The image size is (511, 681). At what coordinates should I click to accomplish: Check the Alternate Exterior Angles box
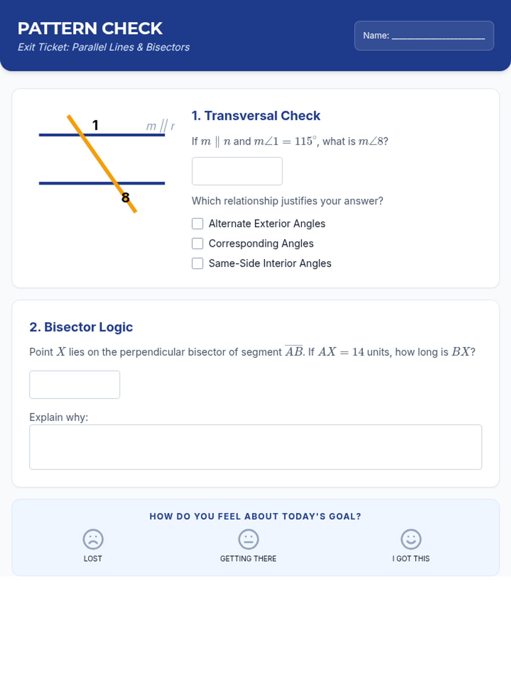click(x=198, y=223)
